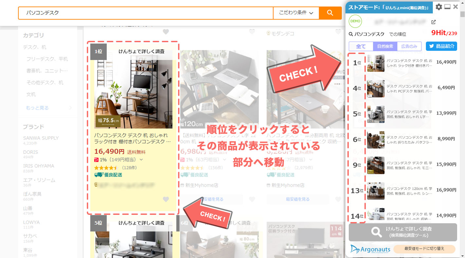This screenshot has width=465, height=258.
Task: Click けんちょで詳しく調査 on the 5位 card
Action: [x=141, y=223]
